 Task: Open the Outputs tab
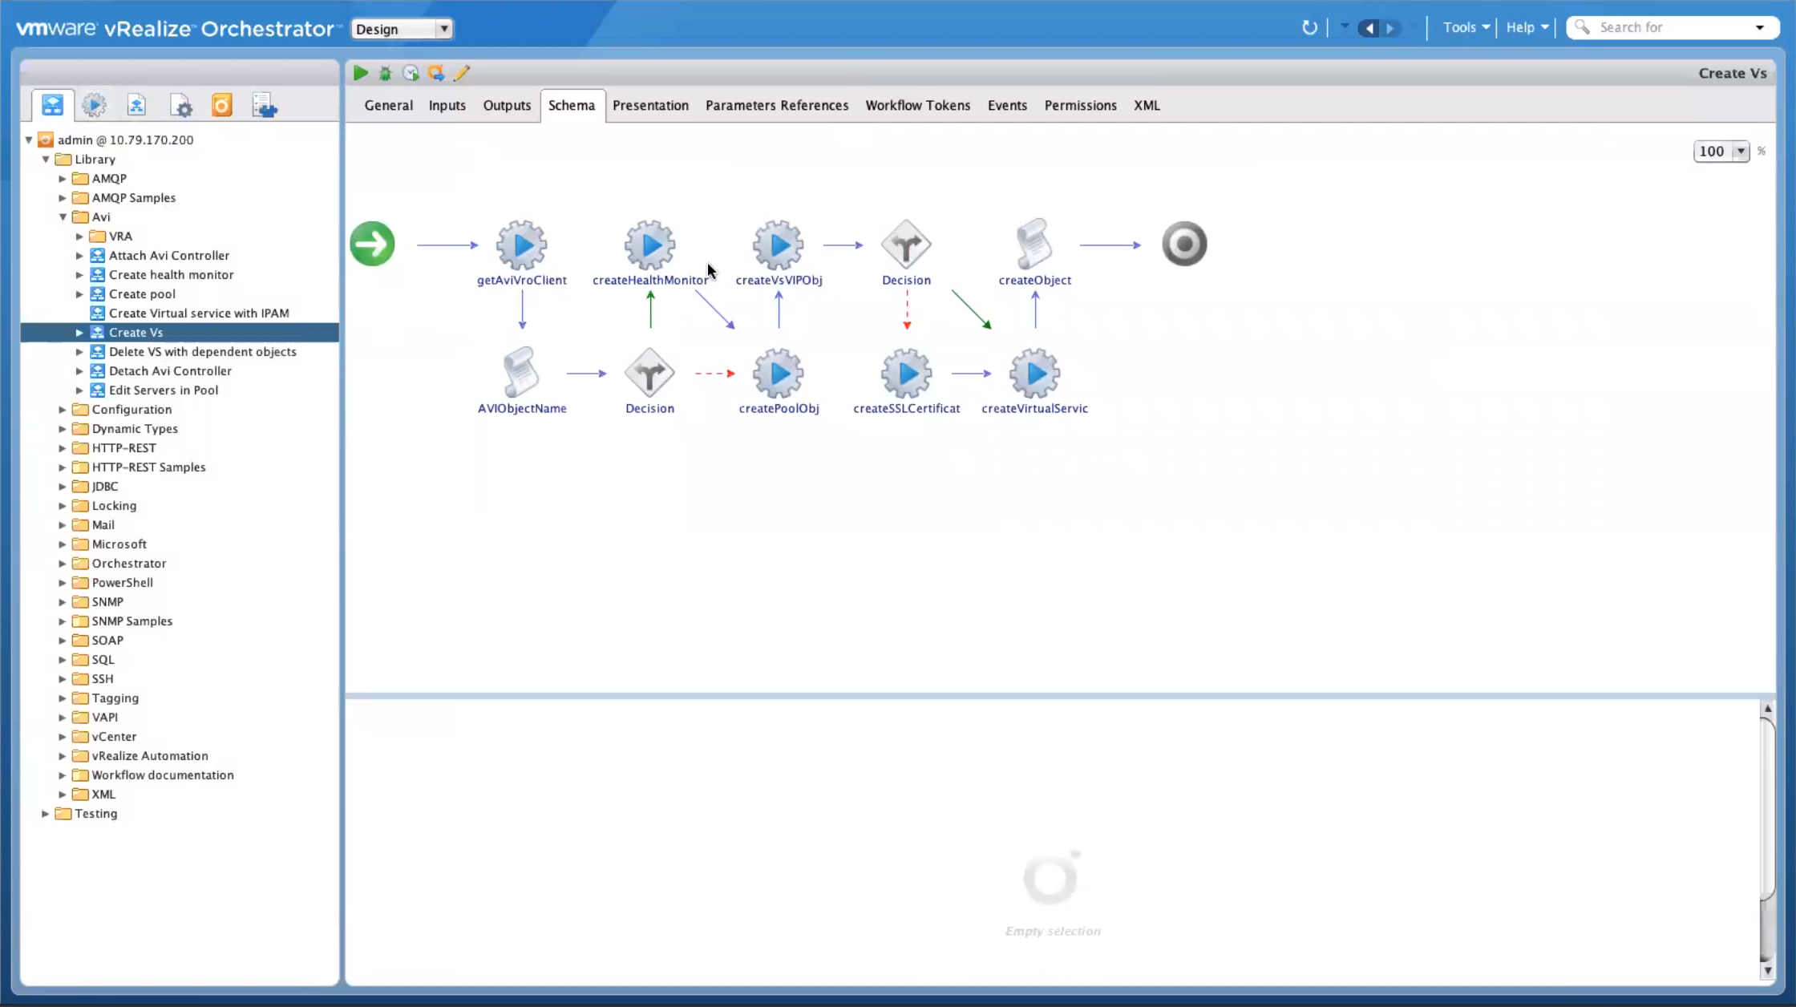coord(507,105)
